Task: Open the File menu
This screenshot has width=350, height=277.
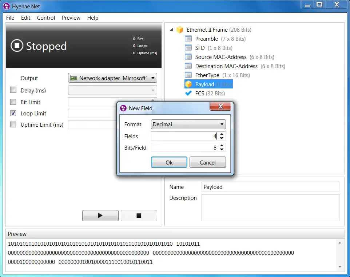Action: [10, 17]
